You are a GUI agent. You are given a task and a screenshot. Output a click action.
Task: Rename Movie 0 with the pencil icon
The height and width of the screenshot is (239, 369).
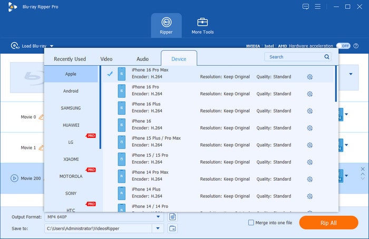tap(41, 117)
